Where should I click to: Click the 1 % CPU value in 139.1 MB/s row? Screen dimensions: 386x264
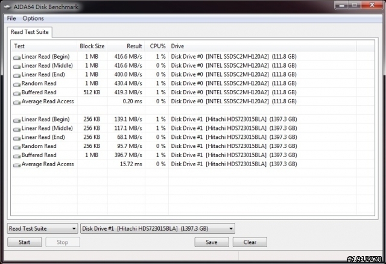click(x=161, y=119)
